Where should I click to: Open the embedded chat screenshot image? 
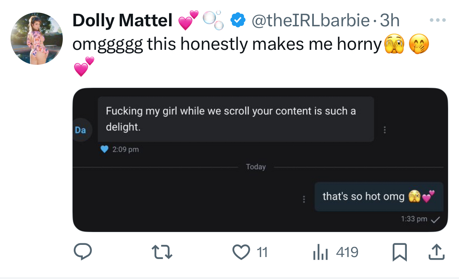pyautogui.click(x=260, y=160)
